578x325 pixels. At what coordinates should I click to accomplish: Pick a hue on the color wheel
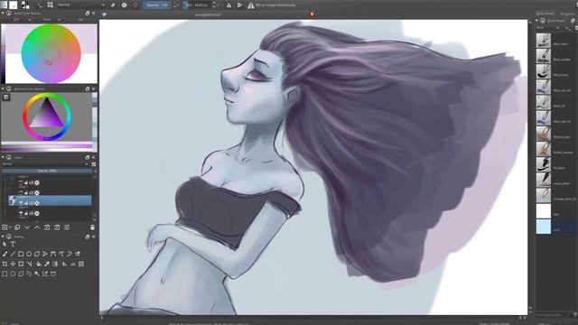tap(51, 54)
